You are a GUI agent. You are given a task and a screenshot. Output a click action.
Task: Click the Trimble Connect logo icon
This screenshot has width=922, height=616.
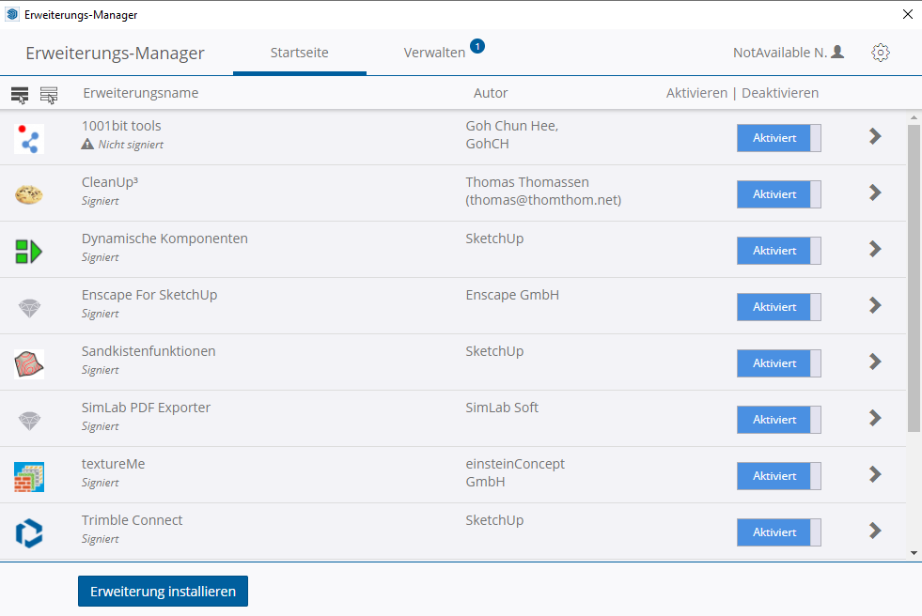point(29,532)
